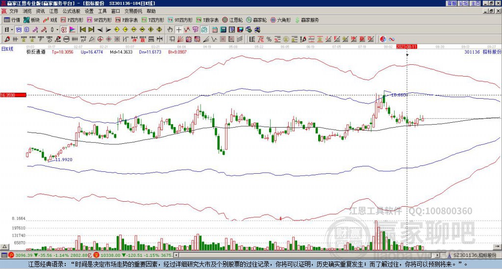This screenshot has width=502, height=269.
Task: Toggle the crosshair cursor tool
Action: coord(178,30)
